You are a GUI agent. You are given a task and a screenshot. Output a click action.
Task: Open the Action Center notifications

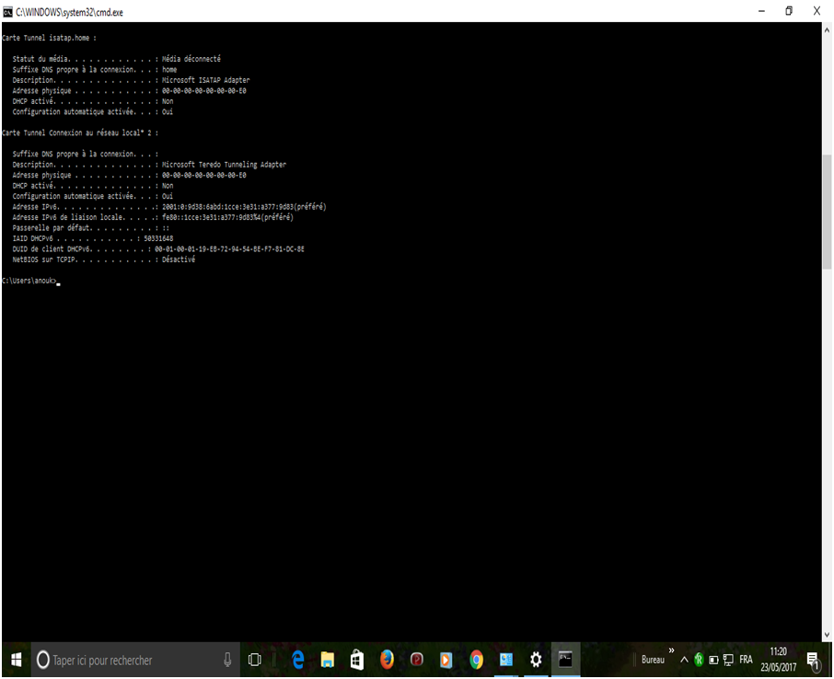tap(813, 660)
